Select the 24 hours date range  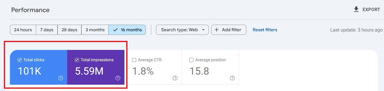pos(23,30)
